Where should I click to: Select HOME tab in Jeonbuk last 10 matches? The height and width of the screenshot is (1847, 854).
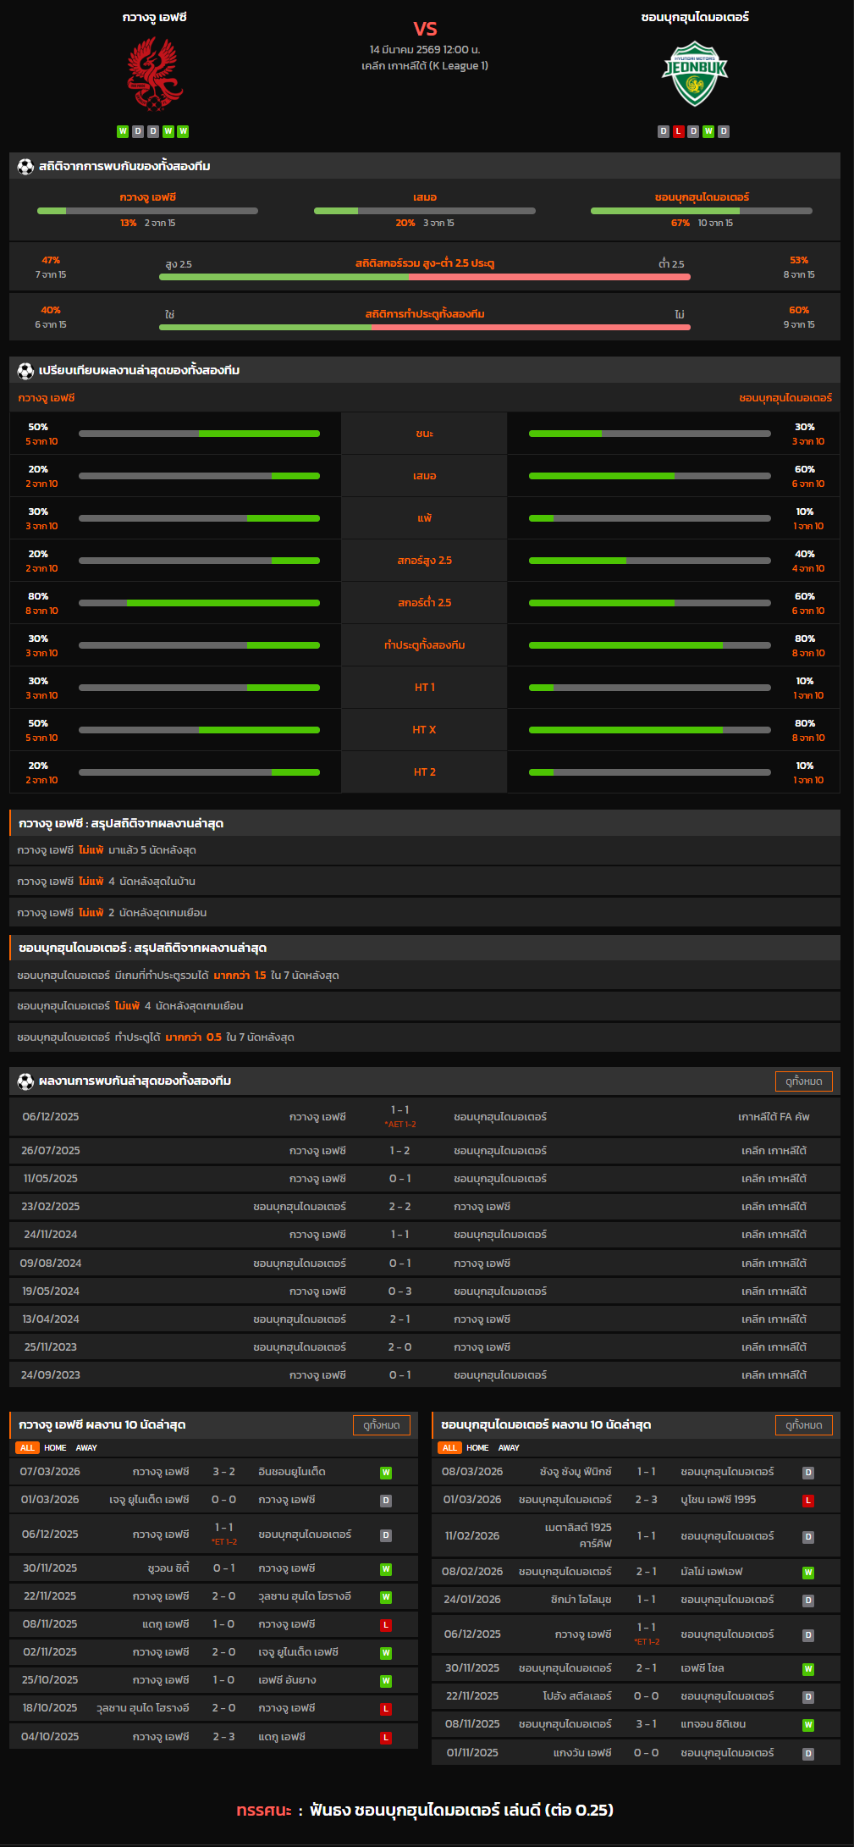tap(477, 1448)
